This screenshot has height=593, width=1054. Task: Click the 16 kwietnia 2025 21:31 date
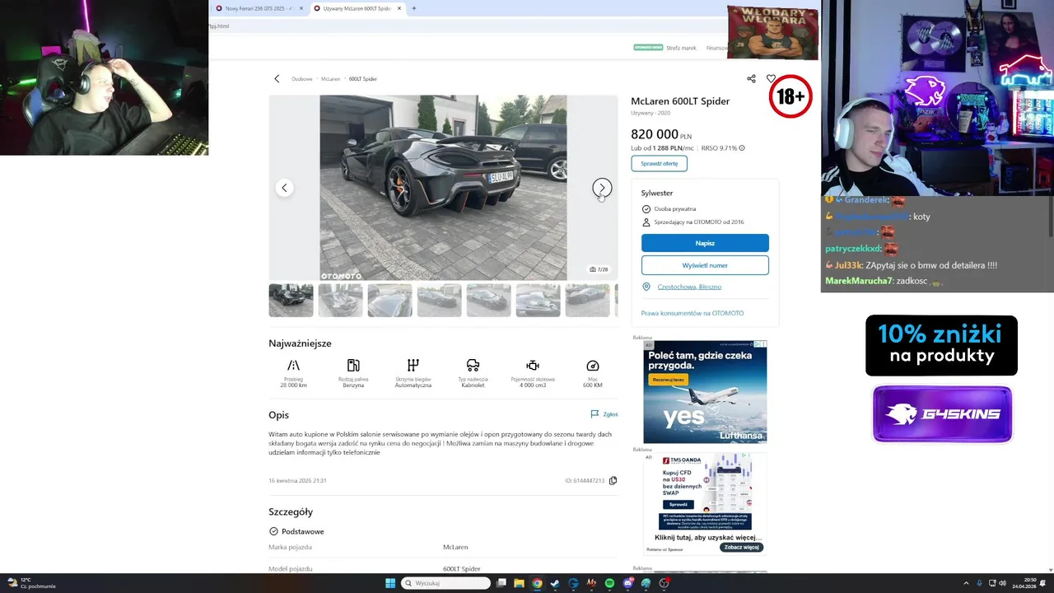(x=297, y=480)
